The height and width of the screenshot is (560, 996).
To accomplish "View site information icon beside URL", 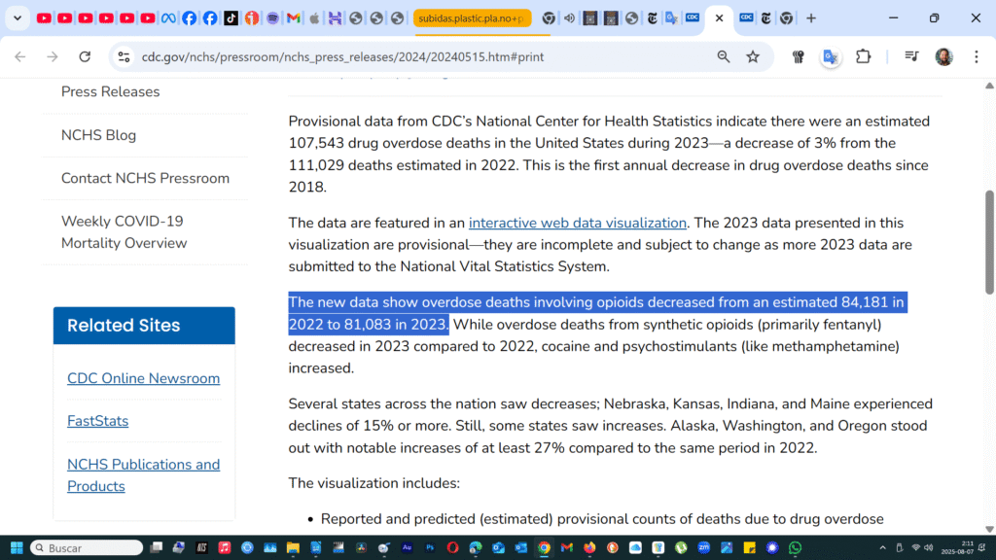I will point(124,56).
